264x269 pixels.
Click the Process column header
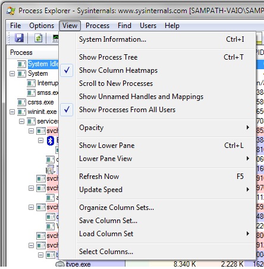(x=33, y=52)
